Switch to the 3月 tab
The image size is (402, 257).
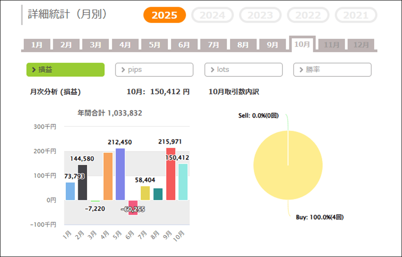pos(96,45)
